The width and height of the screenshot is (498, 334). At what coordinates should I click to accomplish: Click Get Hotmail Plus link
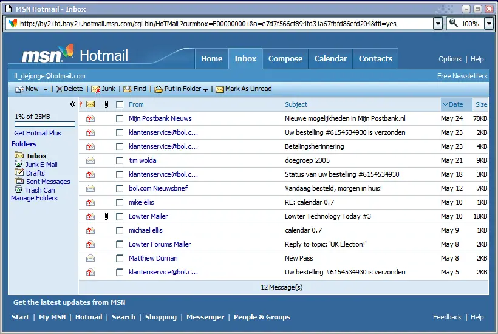tap(38, 133)
